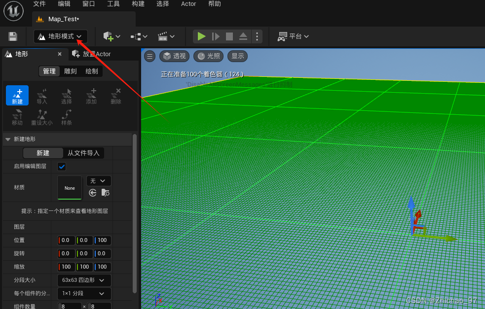Click the first 组件数量 field
The image size is (485, 309).
coord(70,306)
